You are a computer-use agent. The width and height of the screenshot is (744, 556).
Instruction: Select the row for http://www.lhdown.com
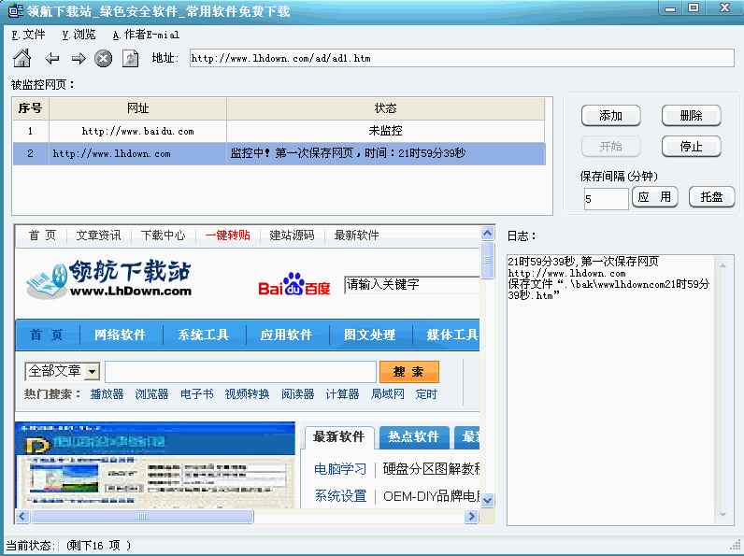279,153
